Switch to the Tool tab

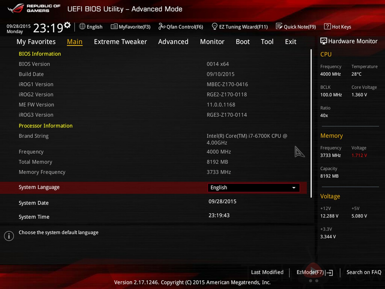267,42
